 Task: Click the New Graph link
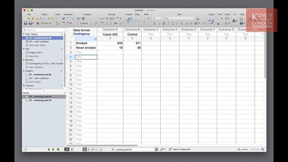pos(36,82)
